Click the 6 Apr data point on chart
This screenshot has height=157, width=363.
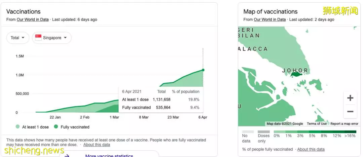[x=203, y=70]
